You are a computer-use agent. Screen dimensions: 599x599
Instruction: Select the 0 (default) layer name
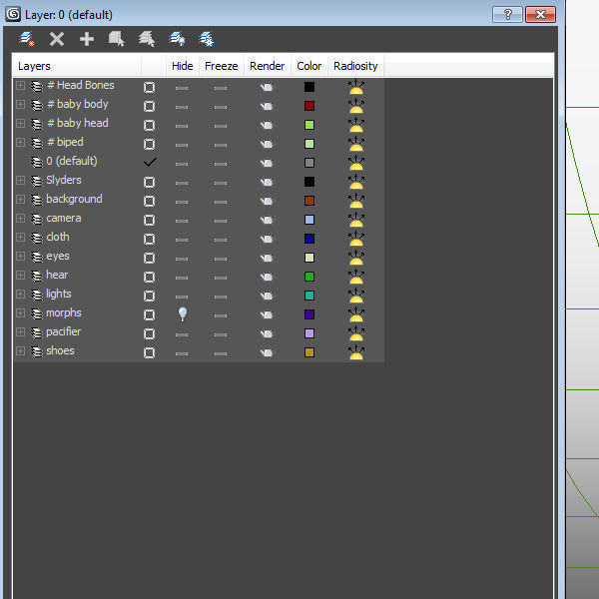pos(72,161)
